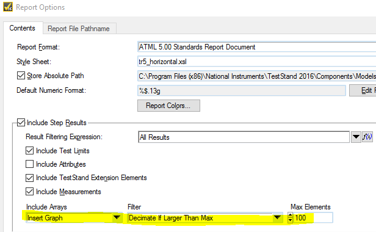
Task: Click the Filter label
Action: 134,207
